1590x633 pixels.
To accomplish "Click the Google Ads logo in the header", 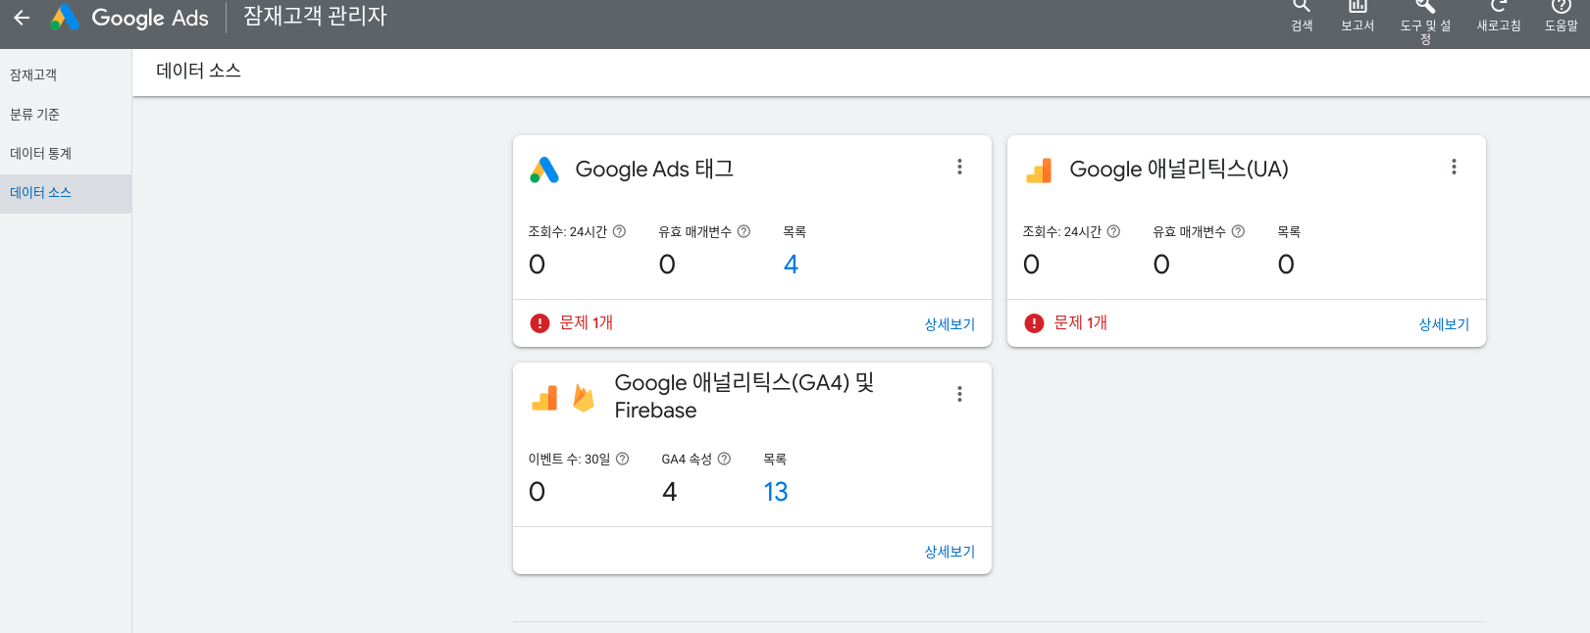I will (x=129, y=18).
